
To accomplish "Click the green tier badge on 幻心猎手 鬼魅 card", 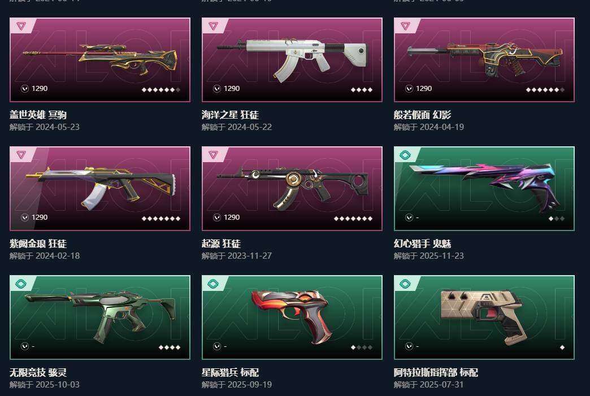I will [x=406, y=155].
